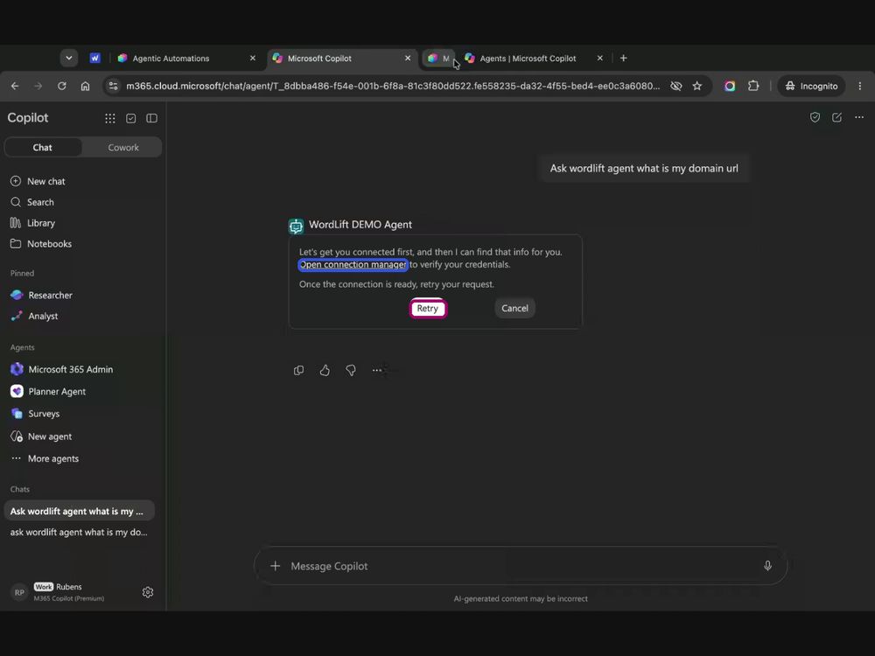The image size is (875, 656).
Task: Copy the agent response
Action: coord(298,370)
